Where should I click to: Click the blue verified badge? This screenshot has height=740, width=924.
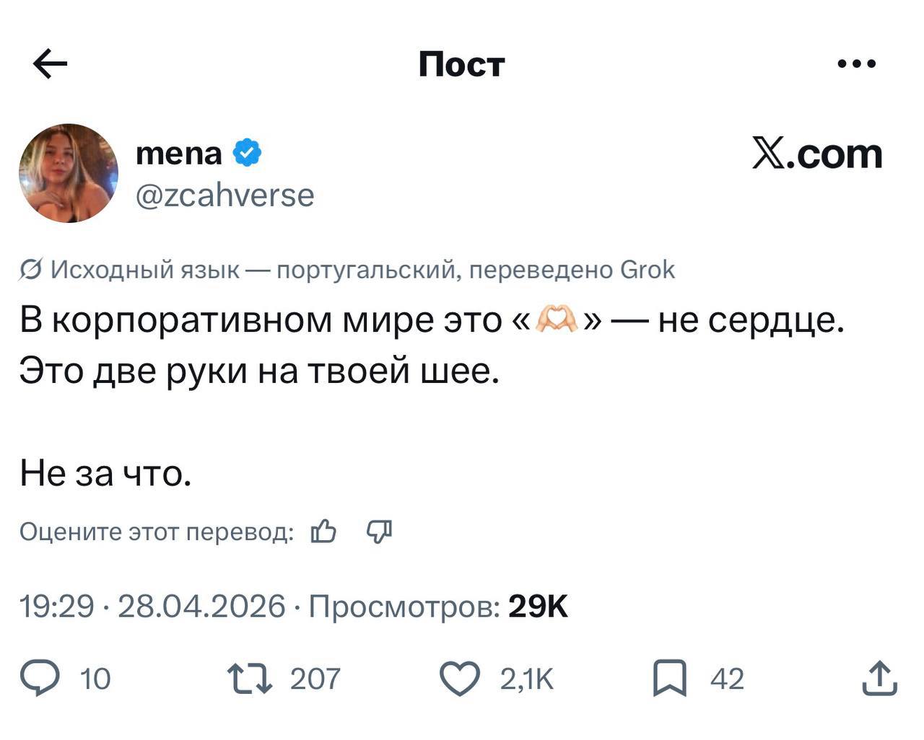[x=248, y=153]
